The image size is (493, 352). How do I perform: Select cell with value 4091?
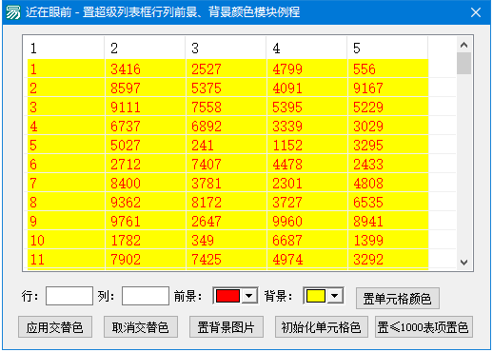[x=306, y=88]
